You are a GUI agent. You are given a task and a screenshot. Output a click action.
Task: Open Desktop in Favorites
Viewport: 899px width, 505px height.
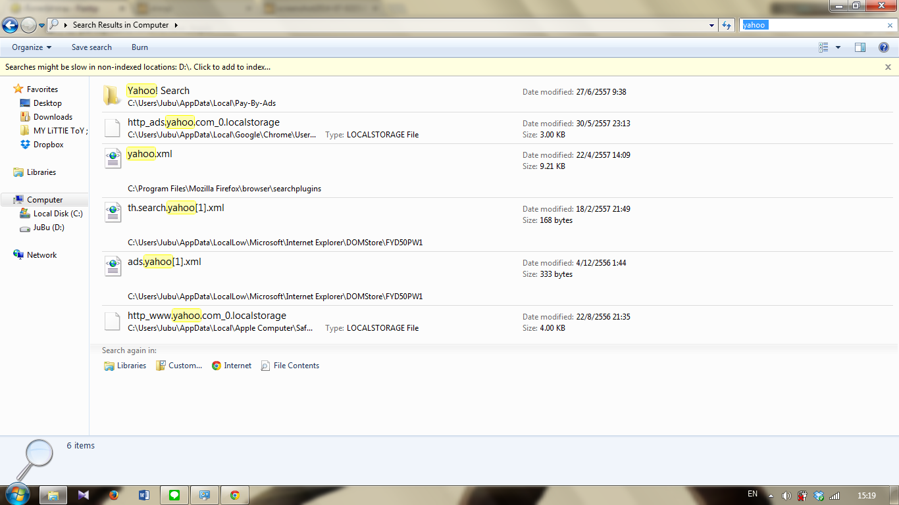click(x=47, y=103)
